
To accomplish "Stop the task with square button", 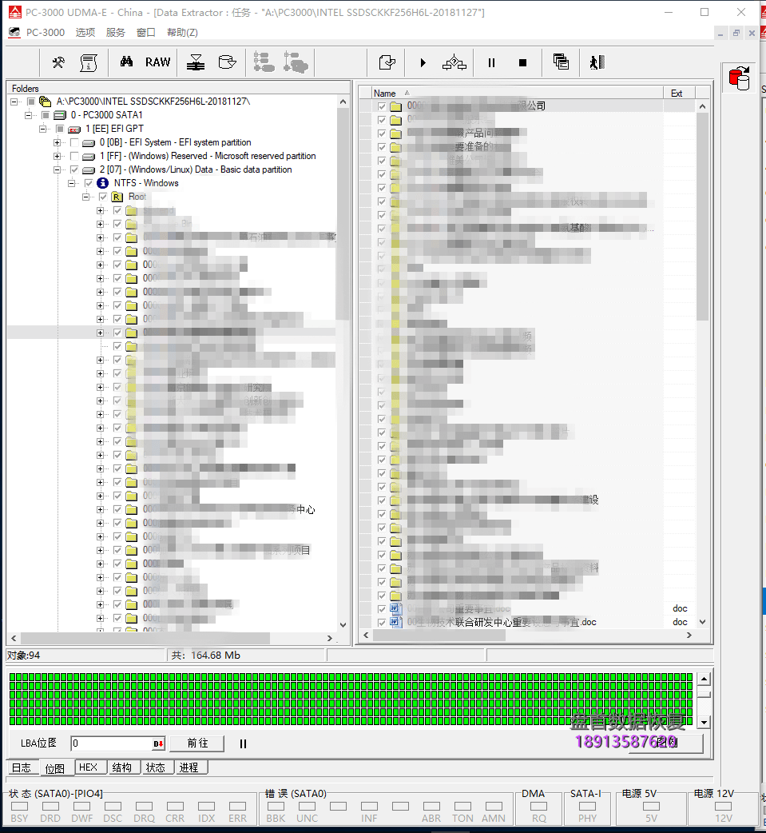I will (x=522, y=62).
